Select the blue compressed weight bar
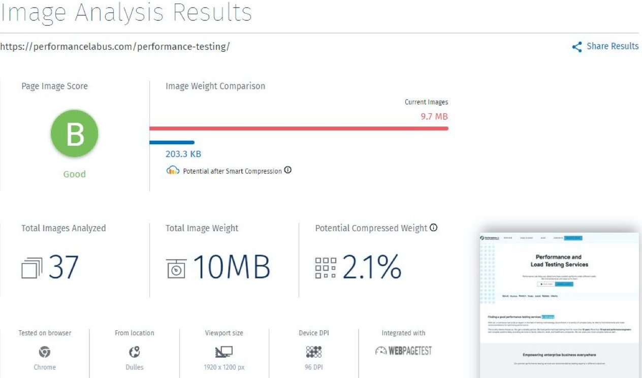The height and width of the screenshot is (378, 642). pyautogui.click(x=173, y=142)
